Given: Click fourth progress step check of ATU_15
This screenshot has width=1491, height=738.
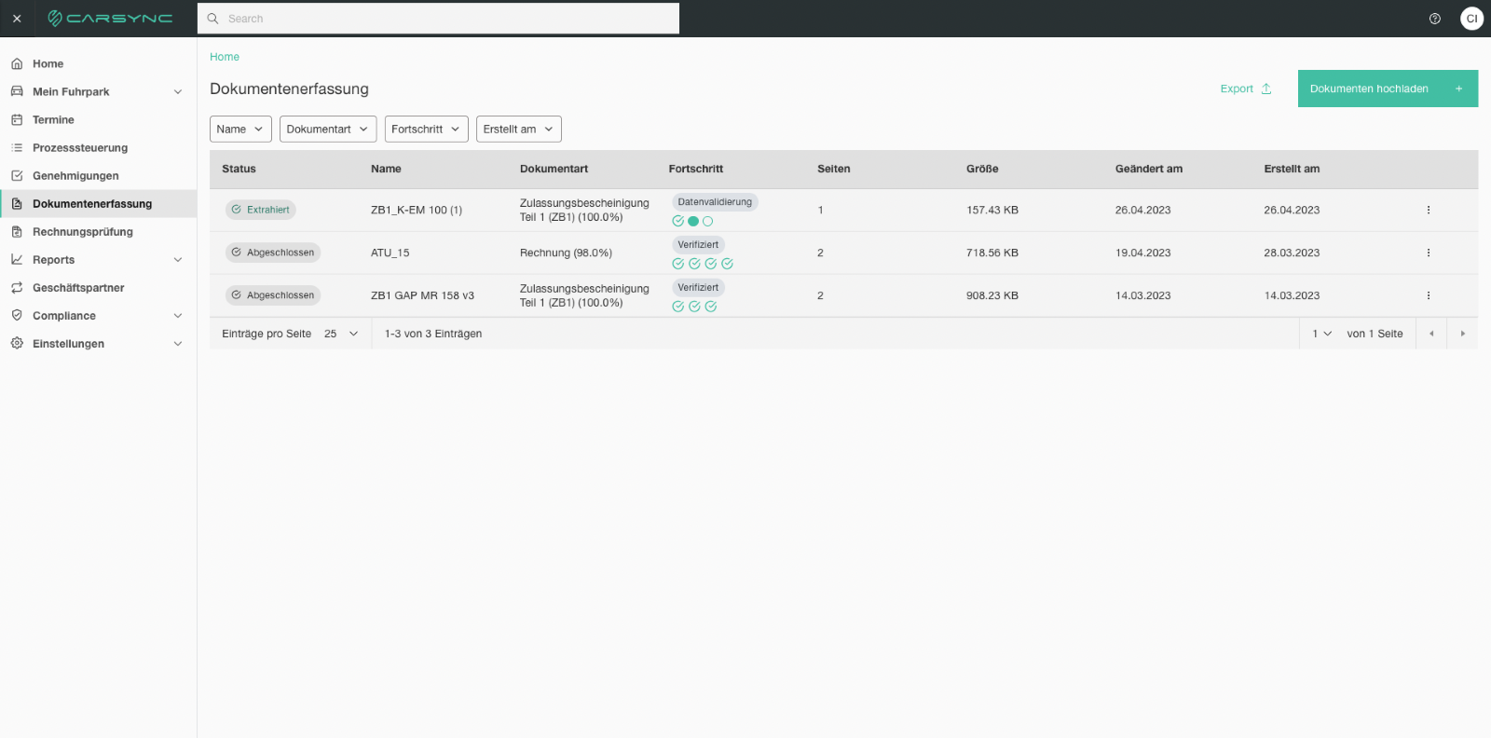Looking at the screenshot, I should (727, 265).
